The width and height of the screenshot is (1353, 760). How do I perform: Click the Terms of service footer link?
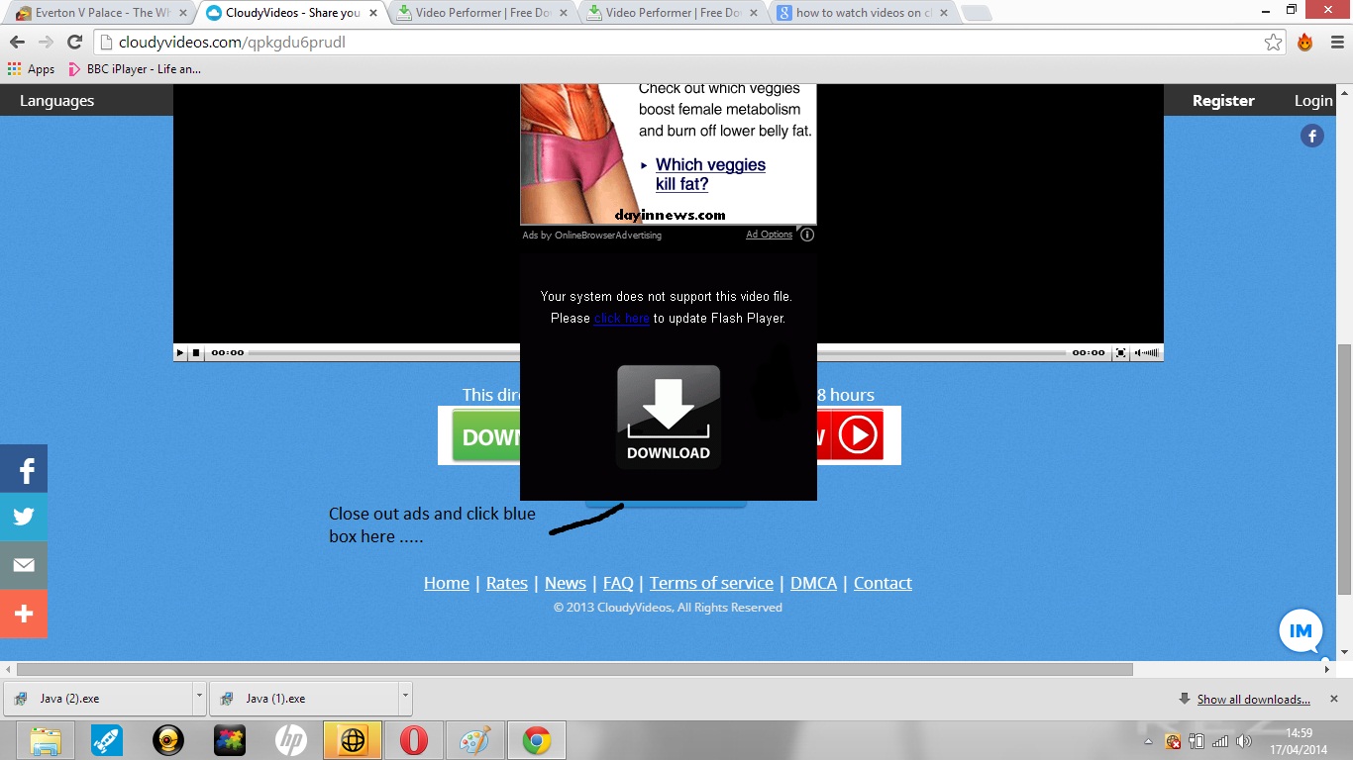(711, 583)
